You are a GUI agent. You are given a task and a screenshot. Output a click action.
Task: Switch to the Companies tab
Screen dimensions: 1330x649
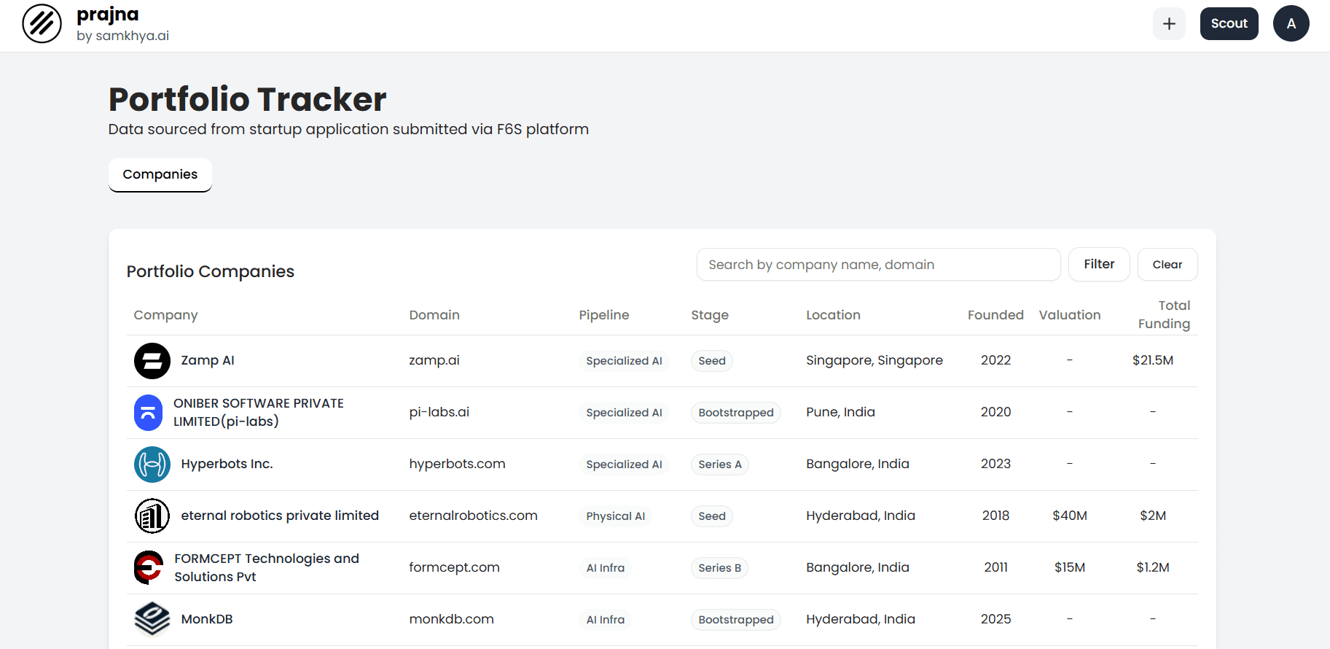point(160,175)
